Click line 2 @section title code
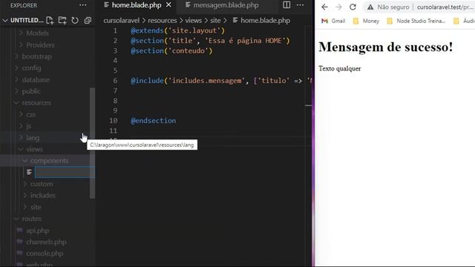This screenshot has height=267, width=475. point(210,41)
